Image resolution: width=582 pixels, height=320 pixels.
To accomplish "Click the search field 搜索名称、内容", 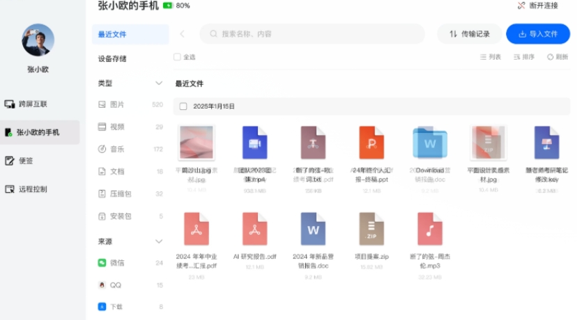I will 312,34.
